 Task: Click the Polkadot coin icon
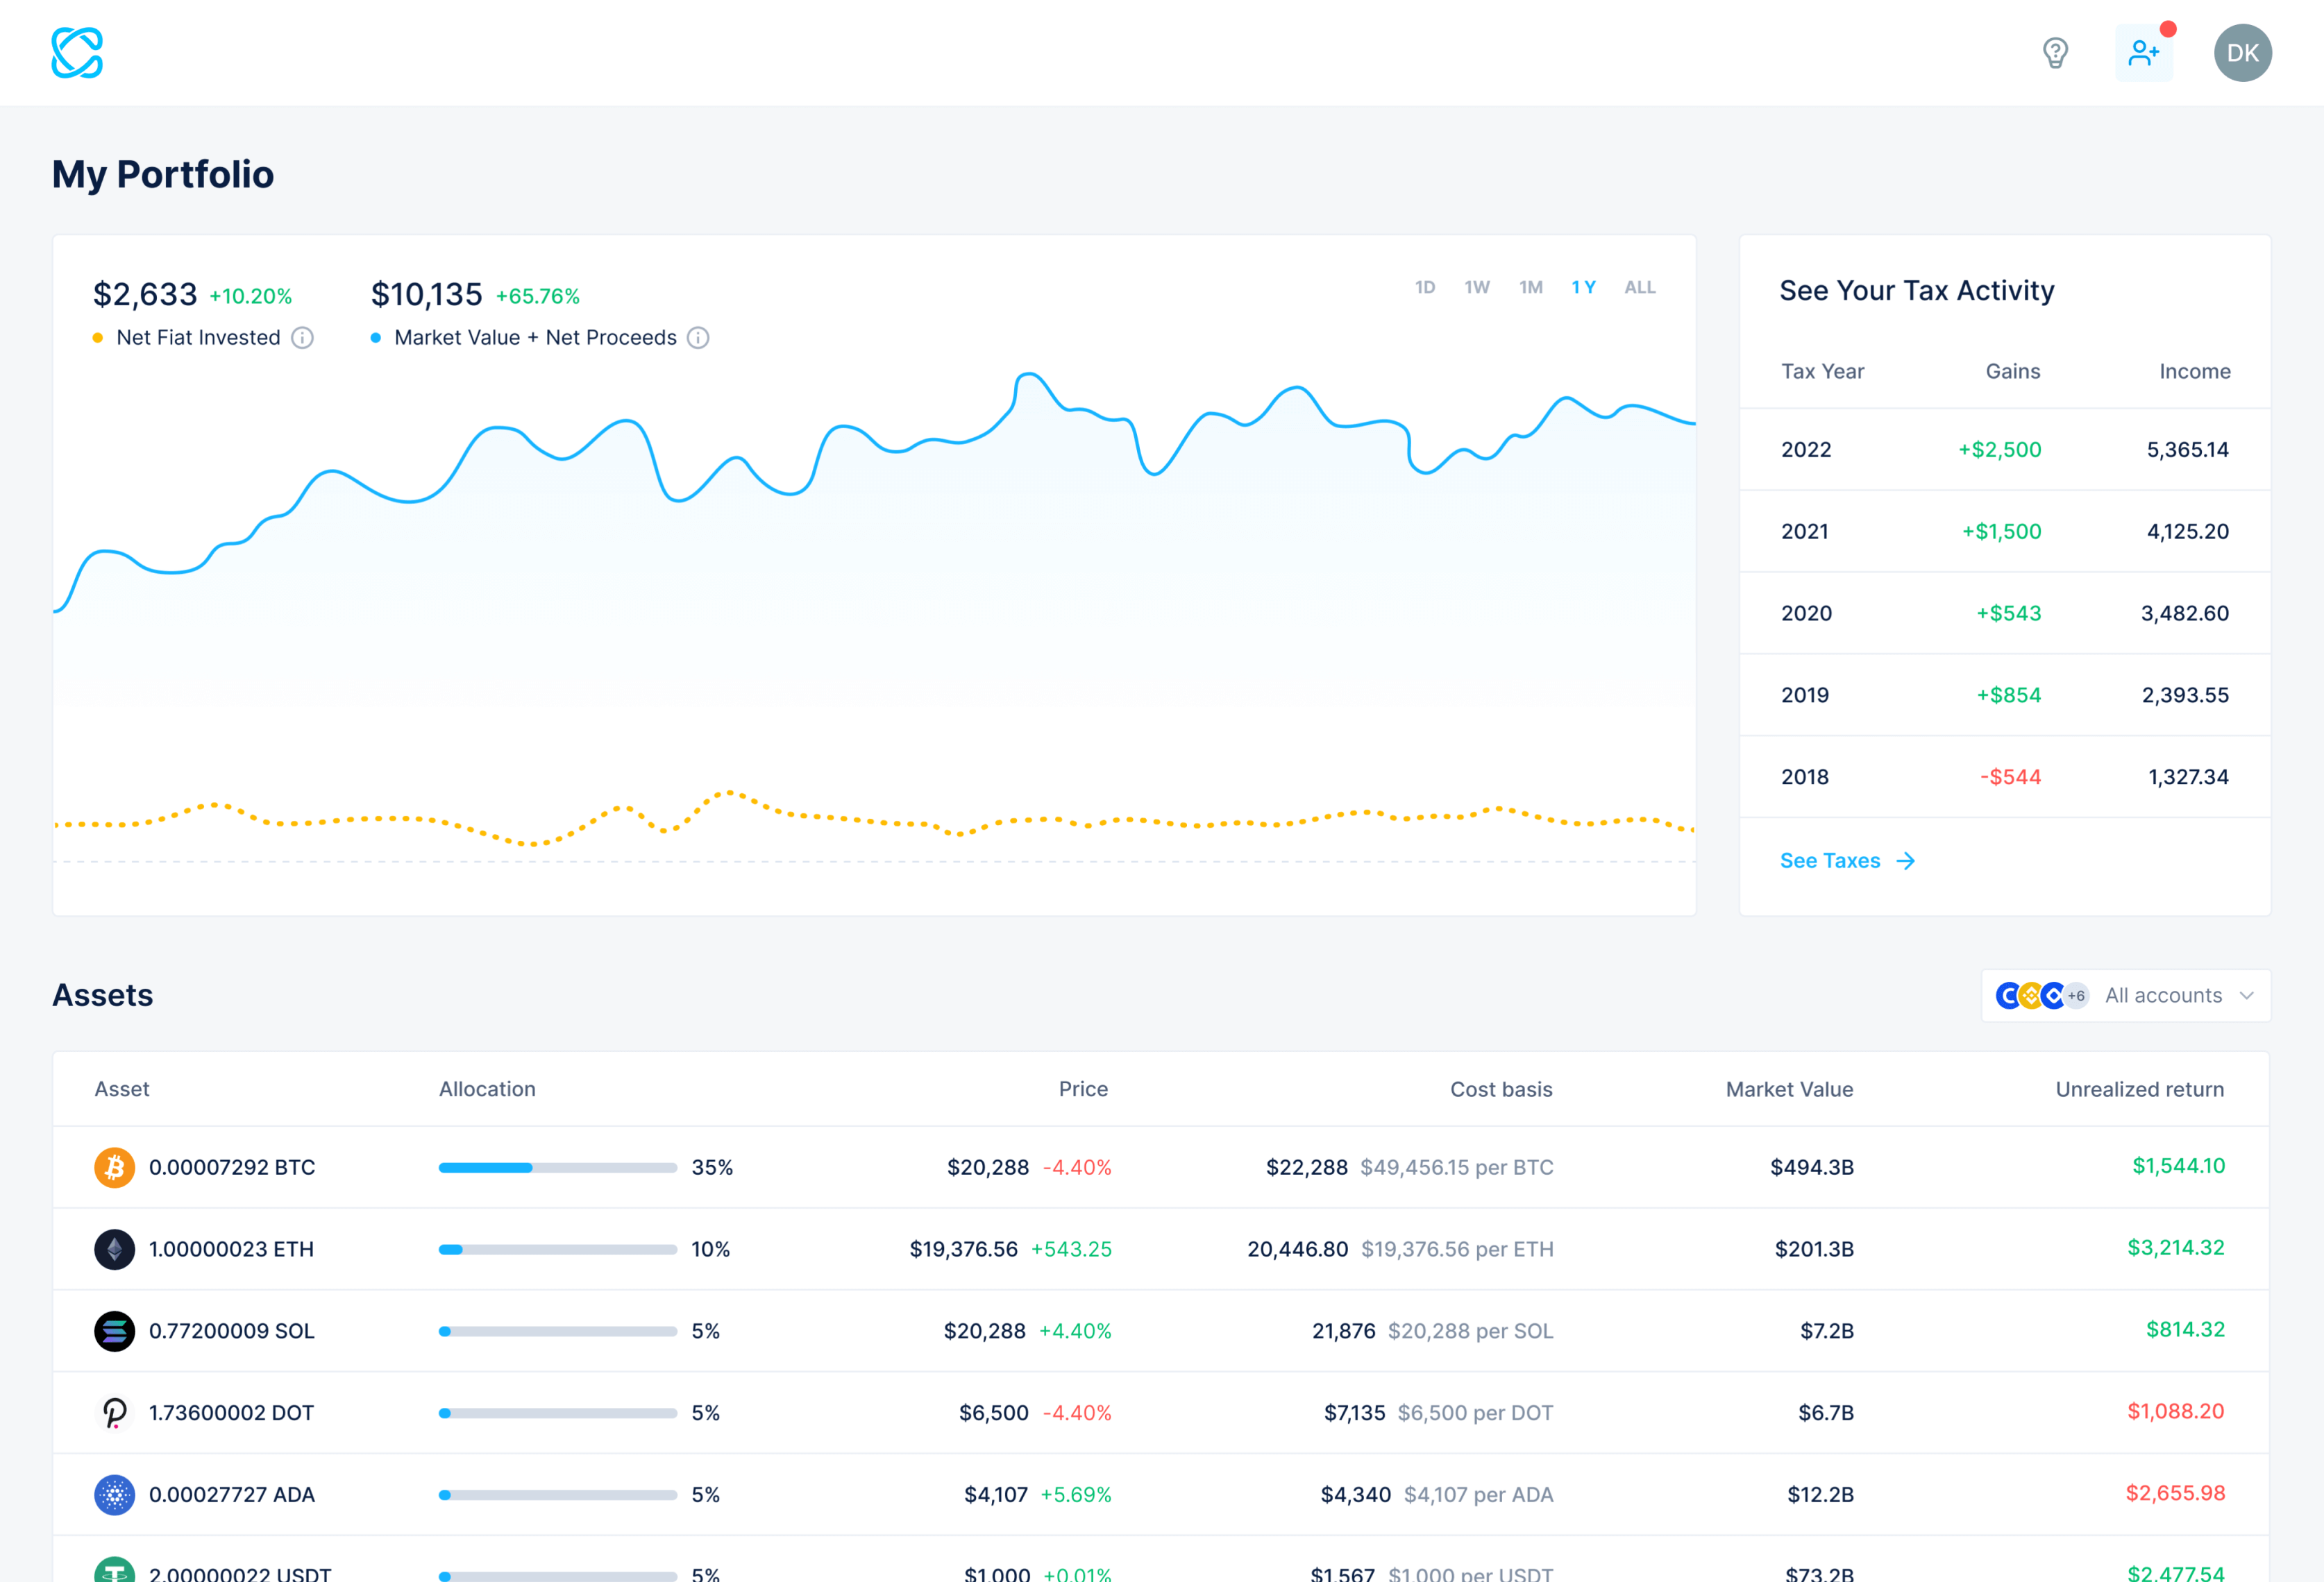[115, 1412]
